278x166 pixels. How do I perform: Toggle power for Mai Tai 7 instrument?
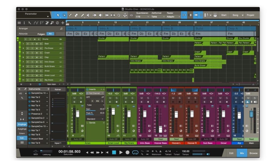click(x=29, y=131)
